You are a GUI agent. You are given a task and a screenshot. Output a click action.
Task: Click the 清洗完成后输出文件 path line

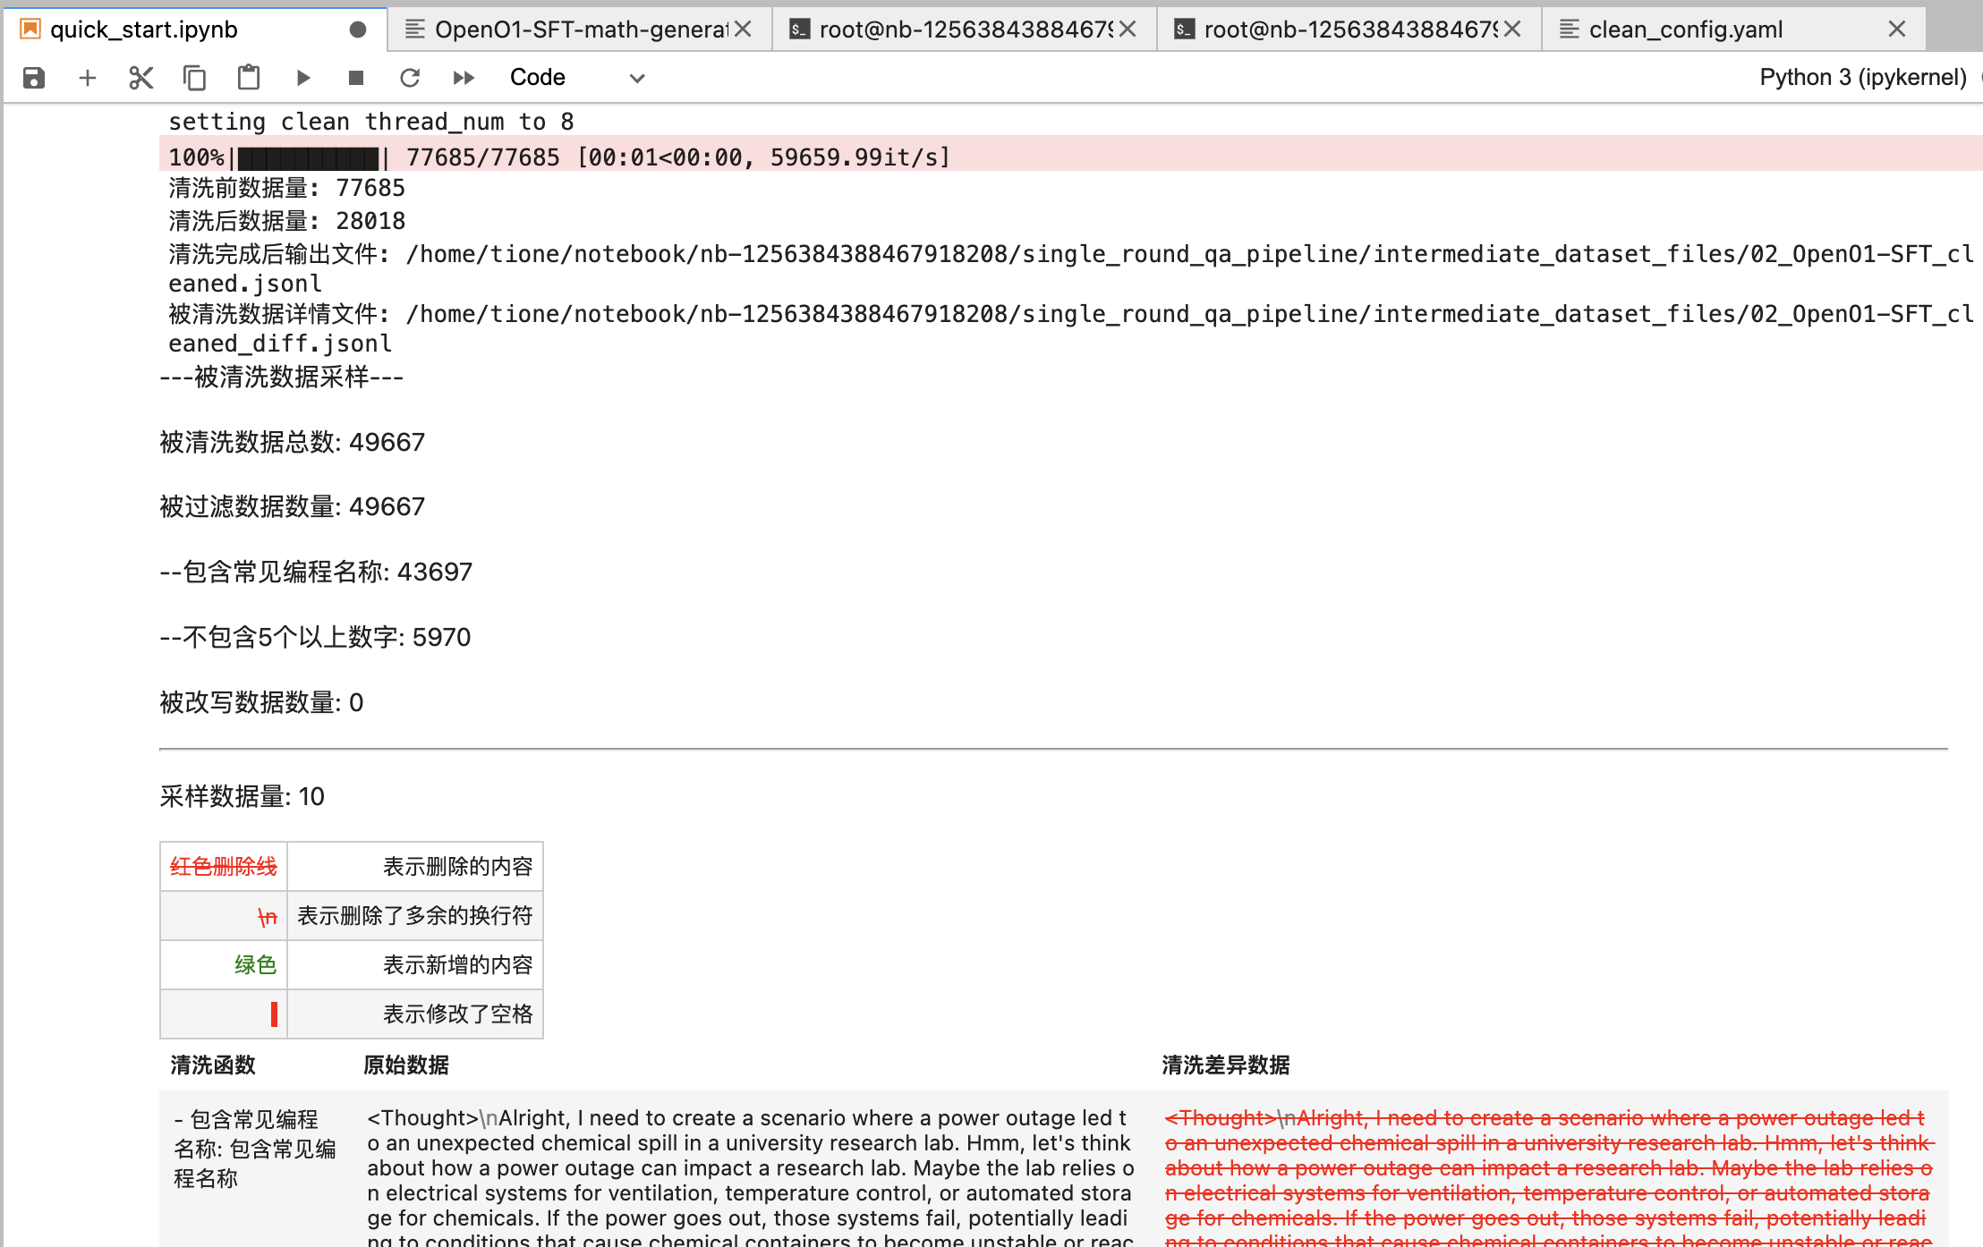pos(1071,268)
